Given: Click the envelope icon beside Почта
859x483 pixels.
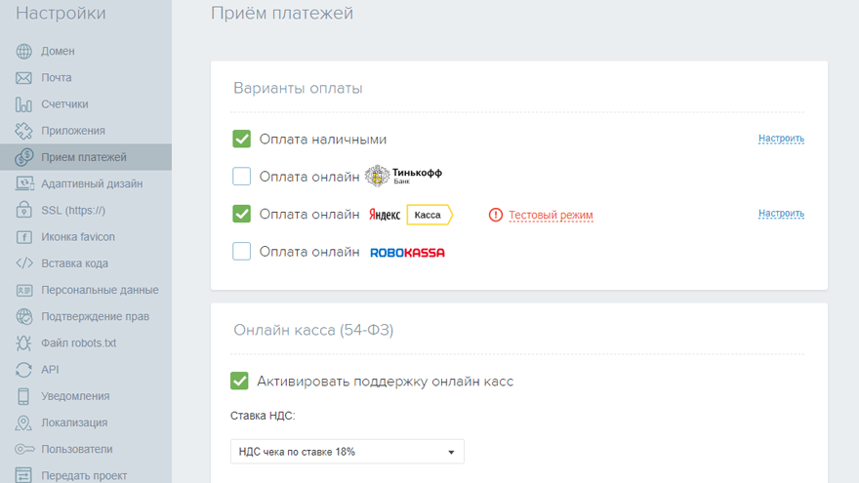Looking at the screenshot, I should click(24, 77).
